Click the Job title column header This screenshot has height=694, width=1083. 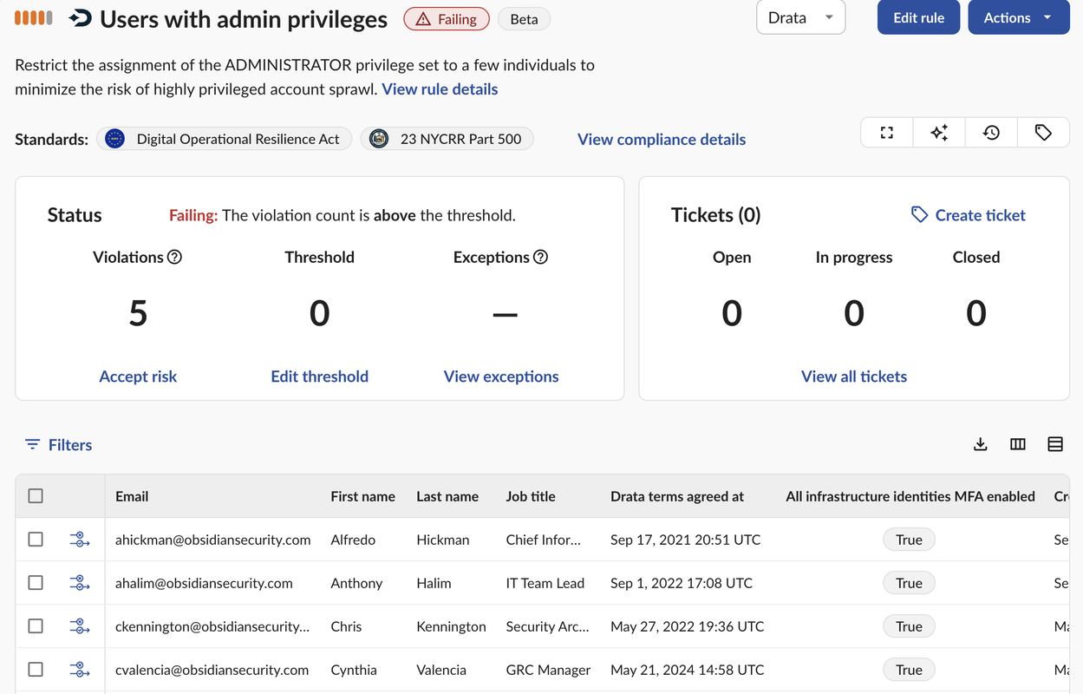(x=531, y=496)
